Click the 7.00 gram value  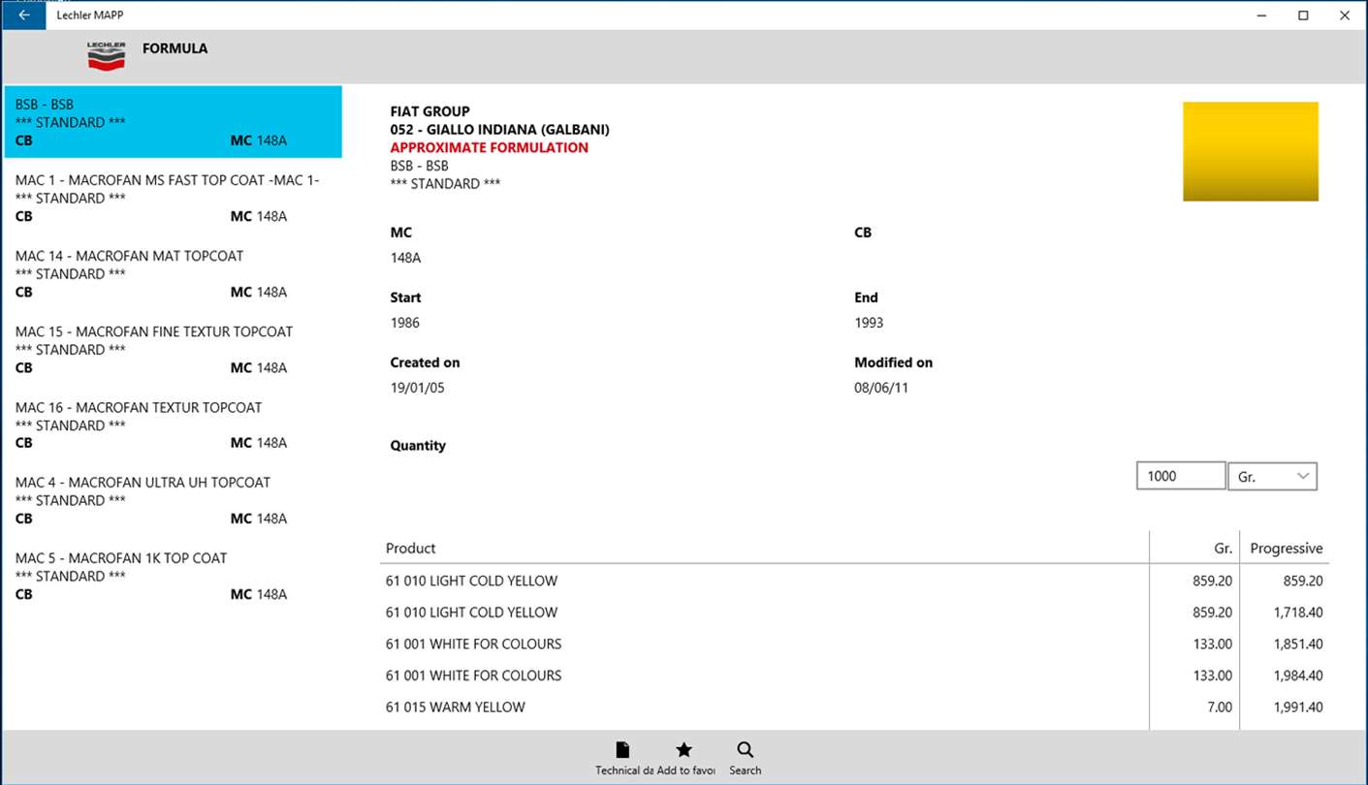1220,707
